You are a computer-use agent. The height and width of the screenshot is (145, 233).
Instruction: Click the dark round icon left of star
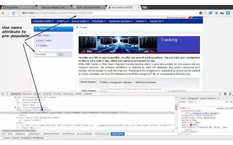(201, 13)
